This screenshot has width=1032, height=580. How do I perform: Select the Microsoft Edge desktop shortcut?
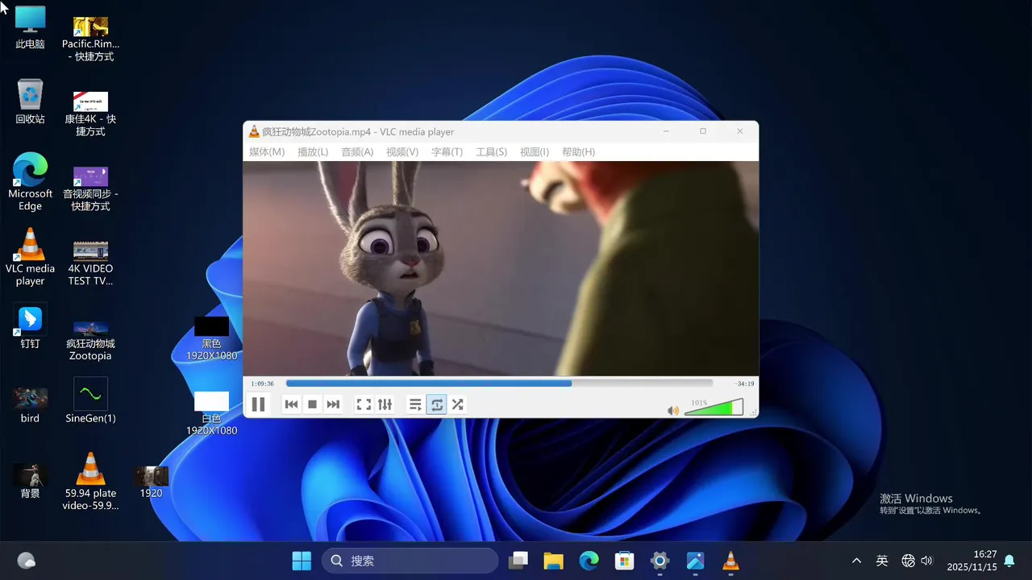30,182
